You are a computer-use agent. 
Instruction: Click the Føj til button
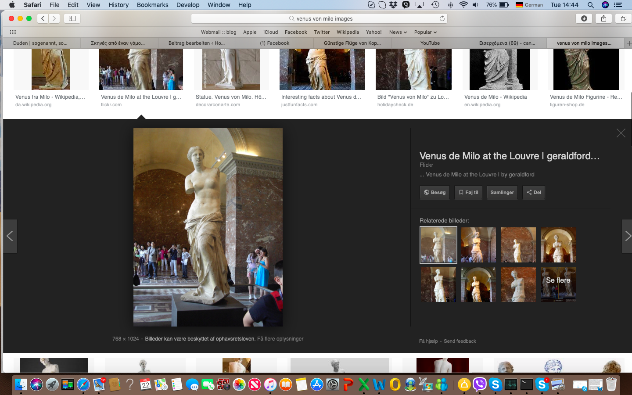(468, 192)
